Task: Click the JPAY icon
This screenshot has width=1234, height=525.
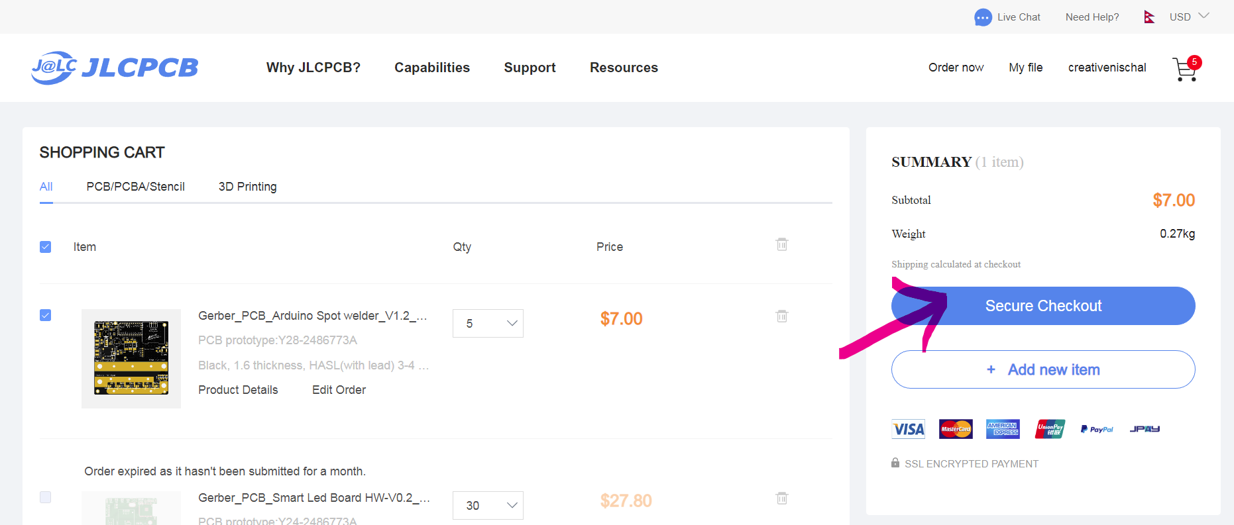Action: point(1145,429)
